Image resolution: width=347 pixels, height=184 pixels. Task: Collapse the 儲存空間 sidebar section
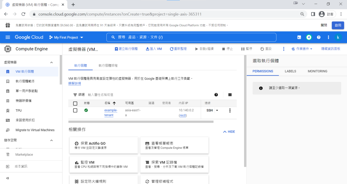tap(52, 140)
